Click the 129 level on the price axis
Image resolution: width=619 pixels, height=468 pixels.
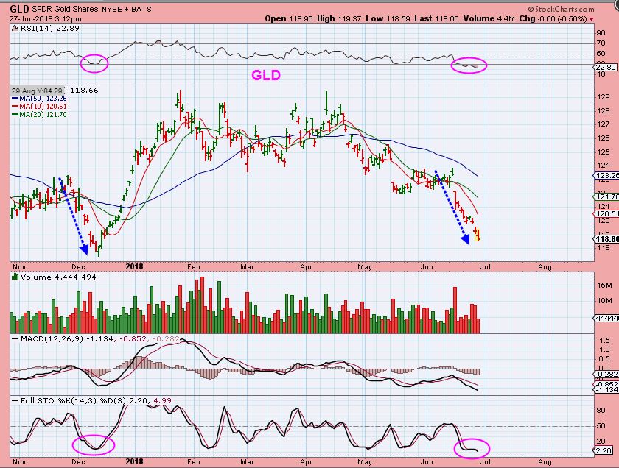click(x=604, y=97)
